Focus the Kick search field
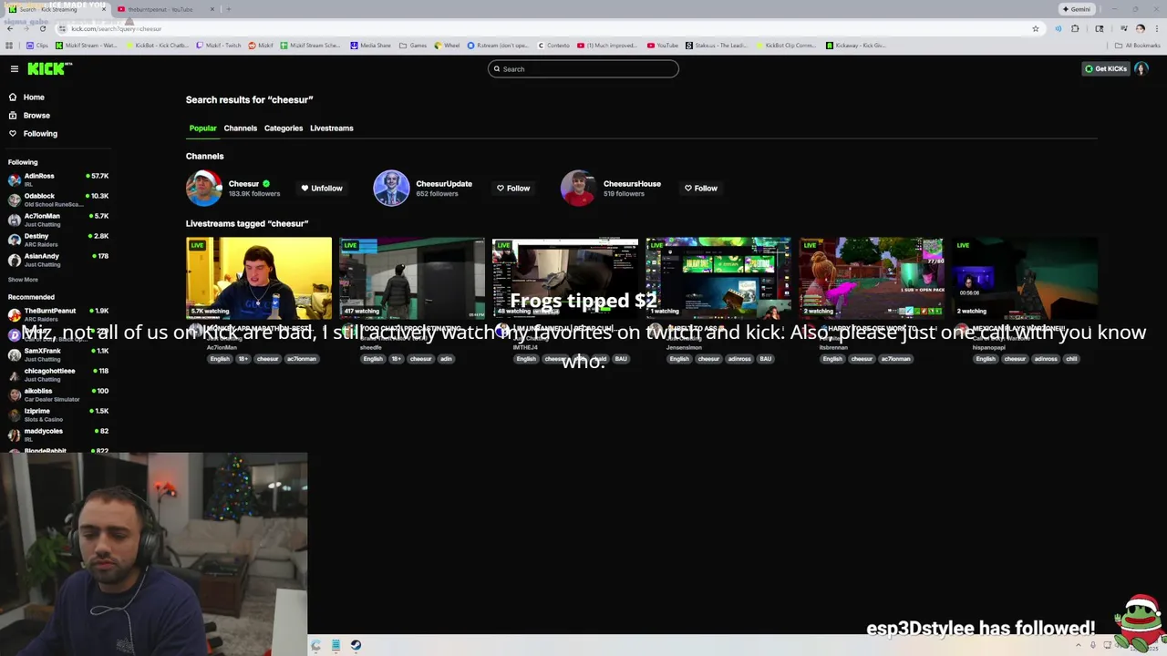The width and height of the screenshot is (1167, 656). [583, 69]
